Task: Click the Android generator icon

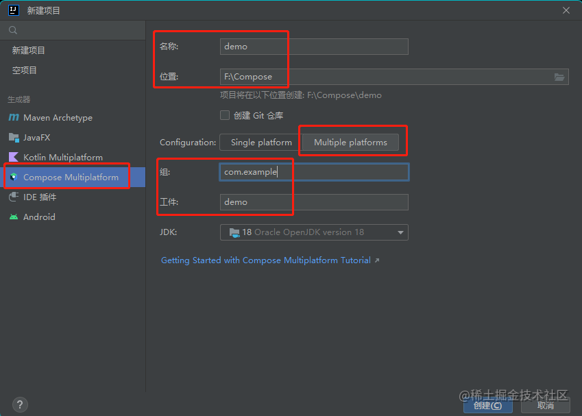Action: coord(15,217)
